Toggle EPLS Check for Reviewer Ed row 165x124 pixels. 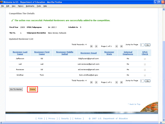pyautogui.click(x=145, y=70)
